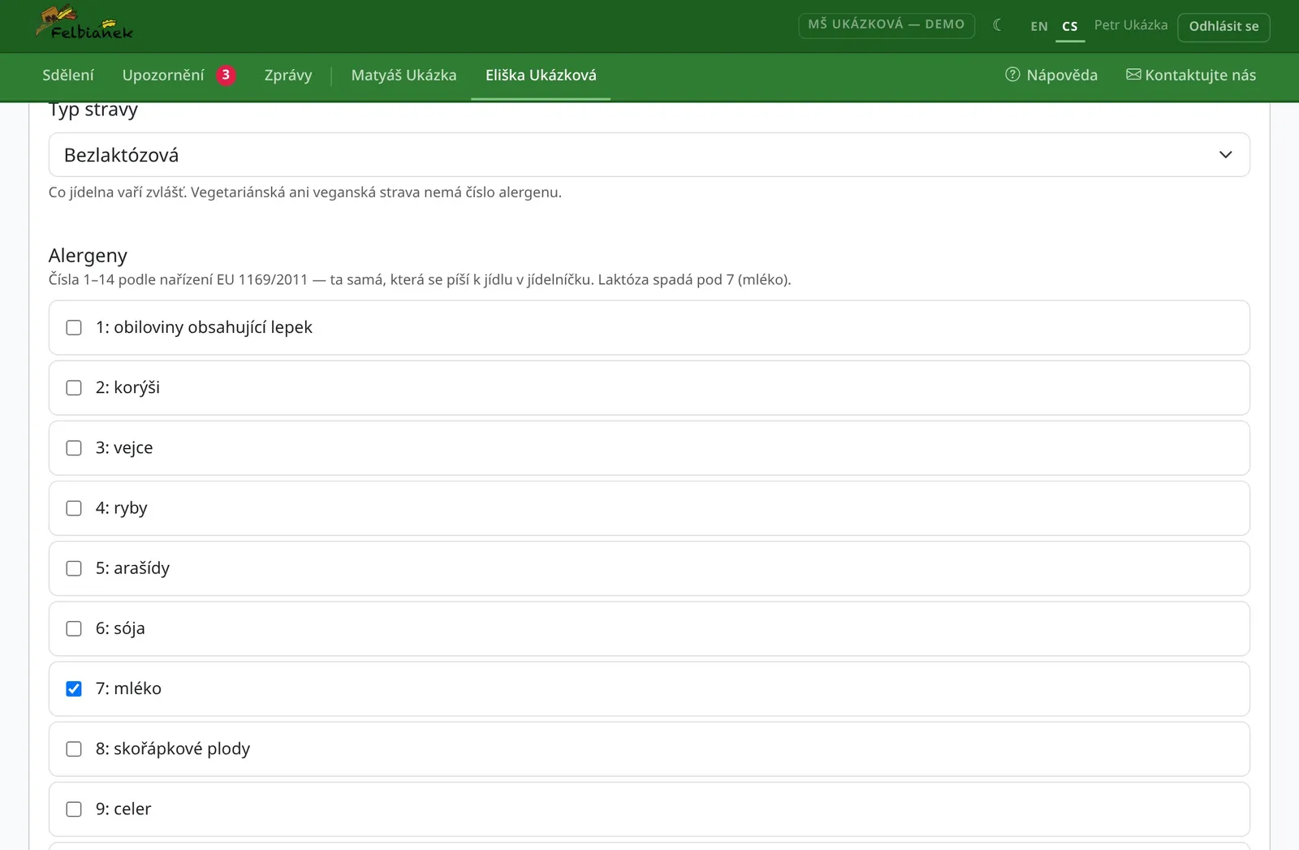Check allergen 3 vejce
The image size is (1299, 850).
click(74, 448)
